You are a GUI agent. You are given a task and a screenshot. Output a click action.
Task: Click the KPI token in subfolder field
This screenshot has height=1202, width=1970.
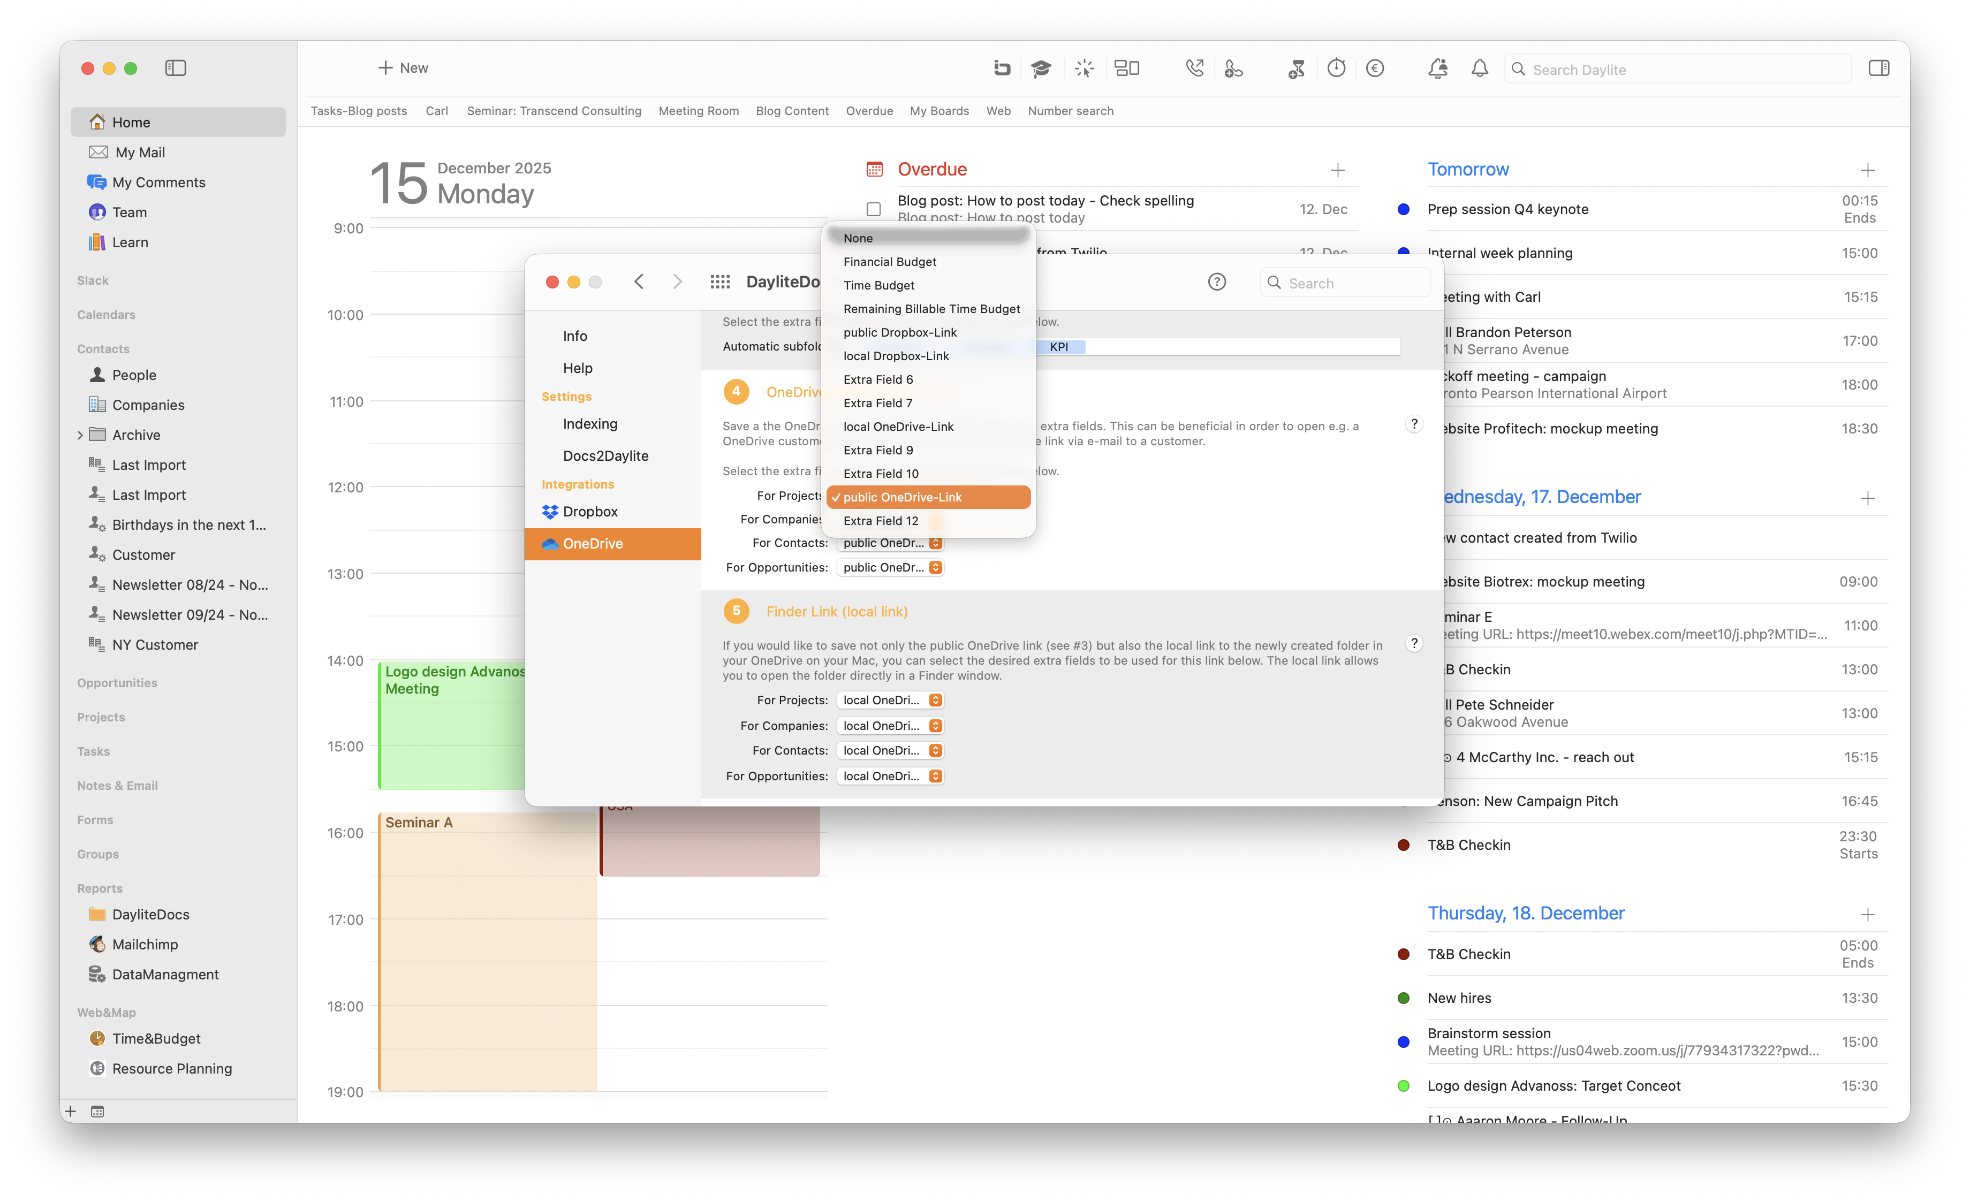point(1059,347)
